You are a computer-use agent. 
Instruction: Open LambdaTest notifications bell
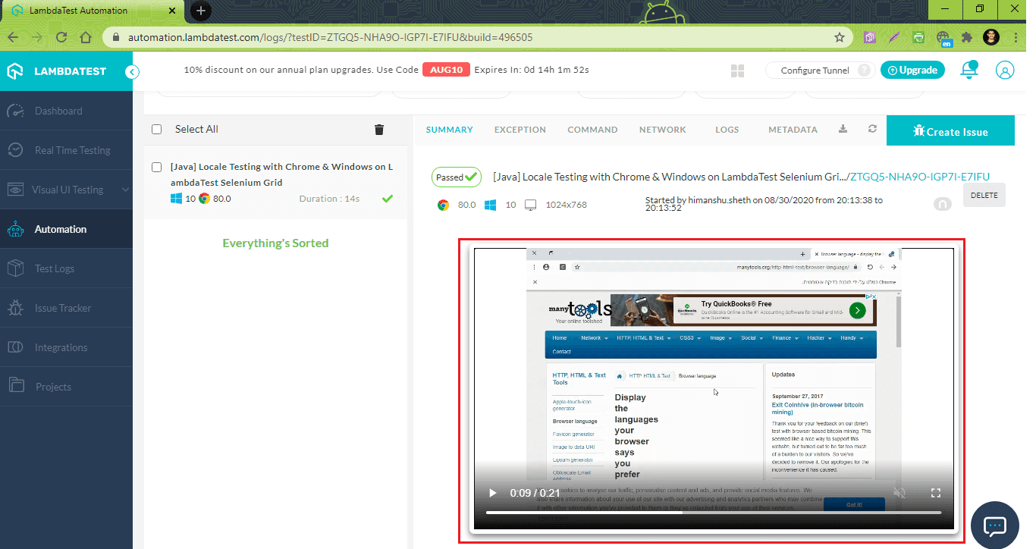(969, 70)
